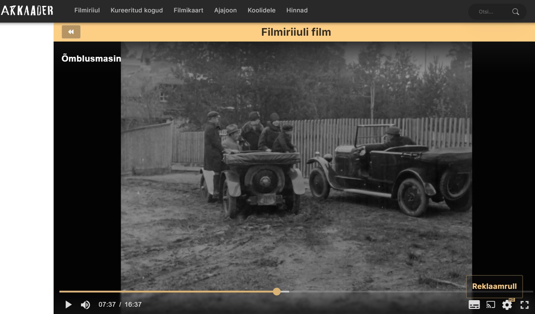The width and height of the screenshot is (535, 314).
Task: Open the video quality settings gear
Action: [x=507, y=305]
